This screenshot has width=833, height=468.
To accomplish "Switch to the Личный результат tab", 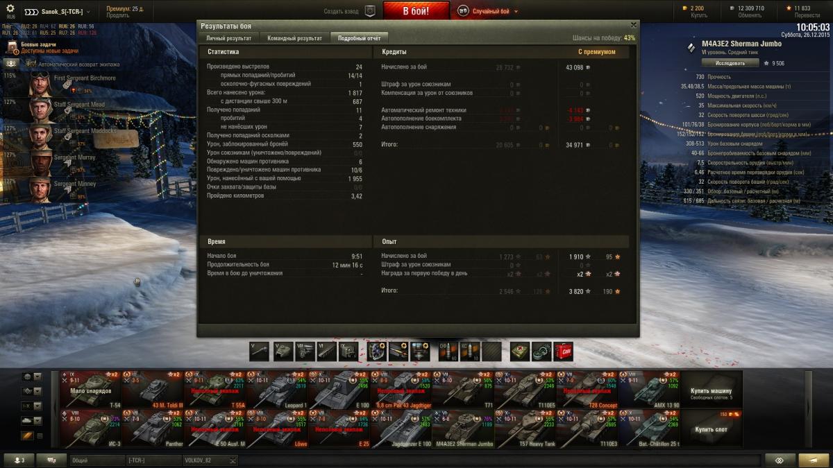I will pyautogui.click(x=229, y=38).
